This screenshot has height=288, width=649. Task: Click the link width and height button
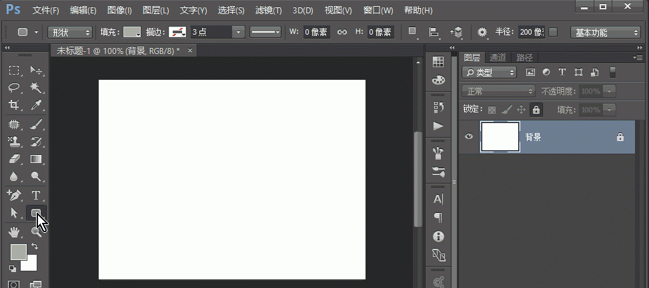[342, 32]
